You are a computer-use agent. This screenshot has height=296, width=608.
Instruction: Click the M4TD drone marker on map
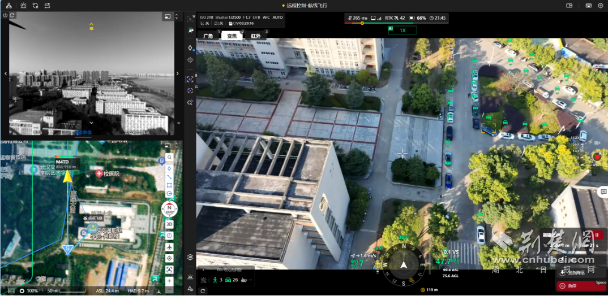coord(67,177)
